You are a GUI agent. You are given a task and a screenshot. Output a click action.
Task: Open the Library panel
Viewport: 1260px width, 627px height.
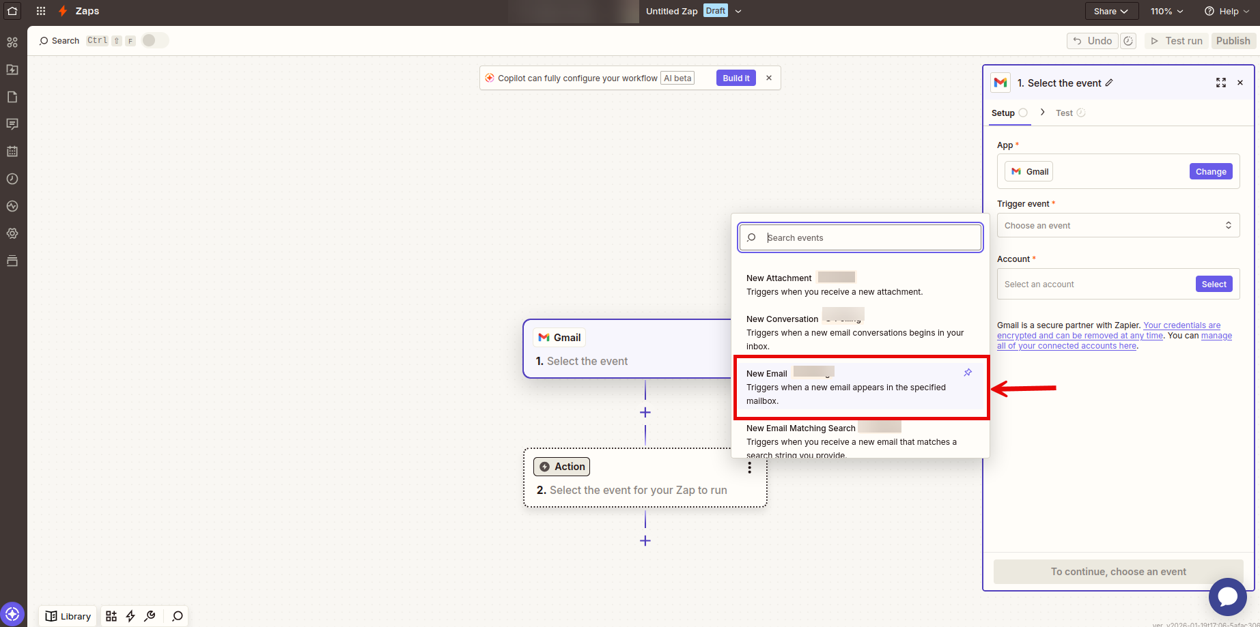click(x=68, y=616)
